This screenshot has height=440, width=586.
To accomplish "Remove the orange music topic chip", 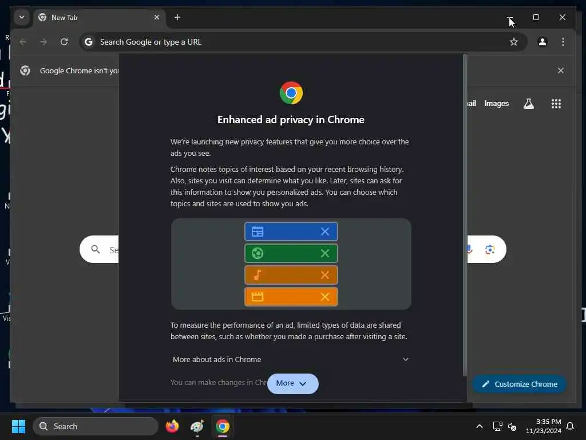I will [325, 275].
